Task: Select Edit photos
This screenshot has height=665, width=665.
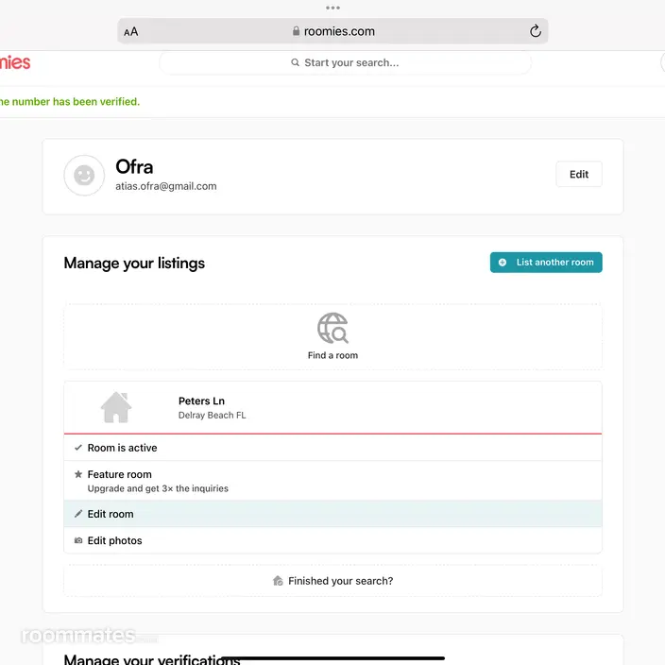Action: (x=332, y=540)
